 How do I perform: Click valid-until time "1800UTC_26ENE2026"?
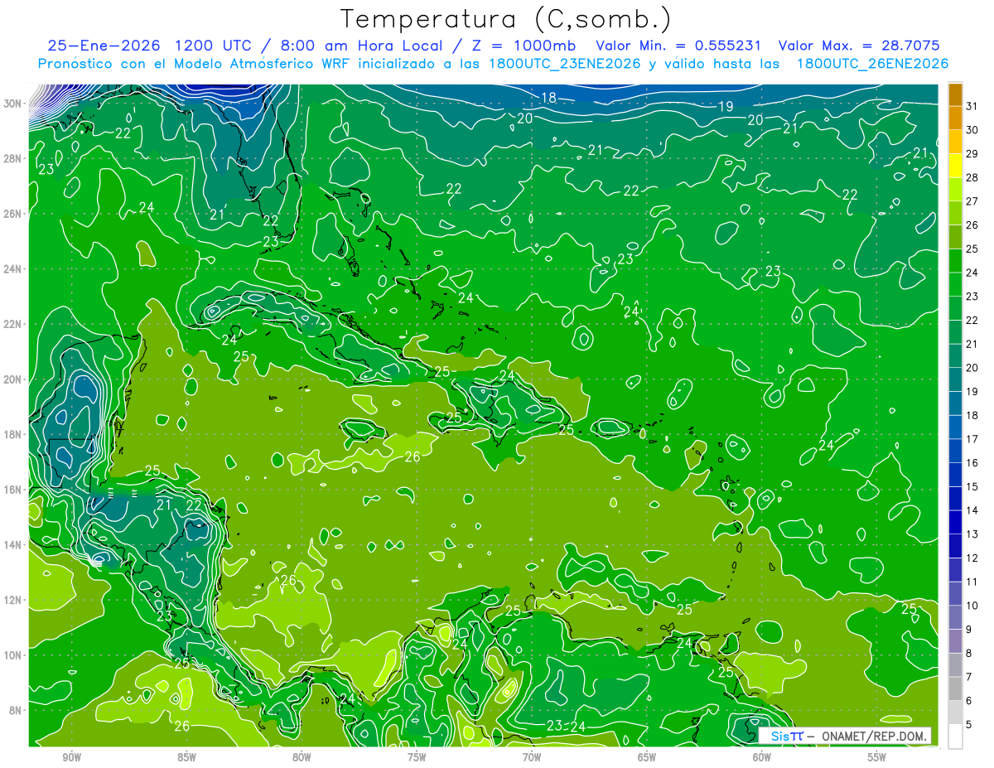point(872,64)
